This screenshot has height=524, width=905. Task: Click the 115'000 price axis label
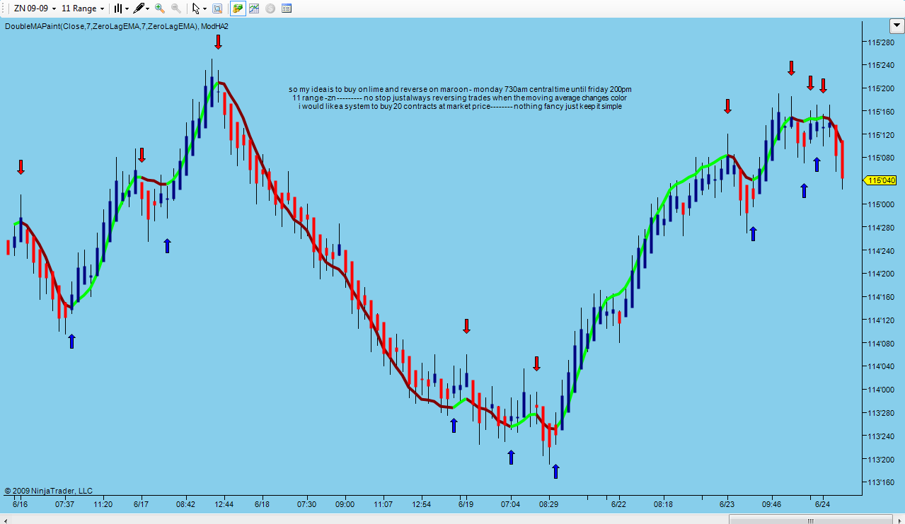click(880, 204)
